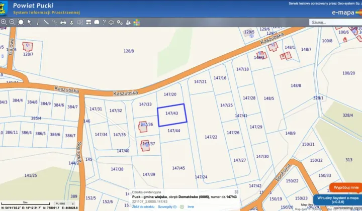Click the triangular sail-shaped toolbar icon
This screenshot has height=211, width=362.
(x=128, y=23)
